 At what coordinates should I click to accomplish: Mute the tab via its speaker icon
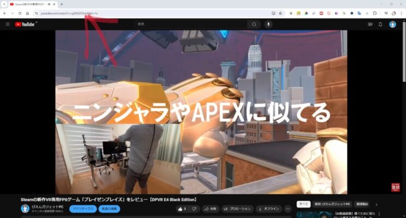click(49, 4)
